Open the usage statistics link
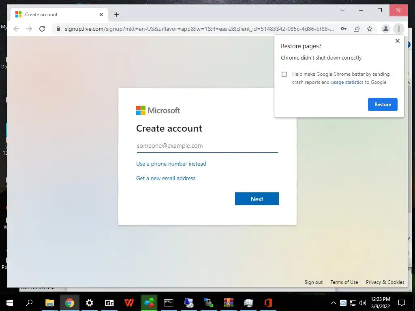Image resolution: width=415 pixels, height=311 pixels. coord(347,82)
